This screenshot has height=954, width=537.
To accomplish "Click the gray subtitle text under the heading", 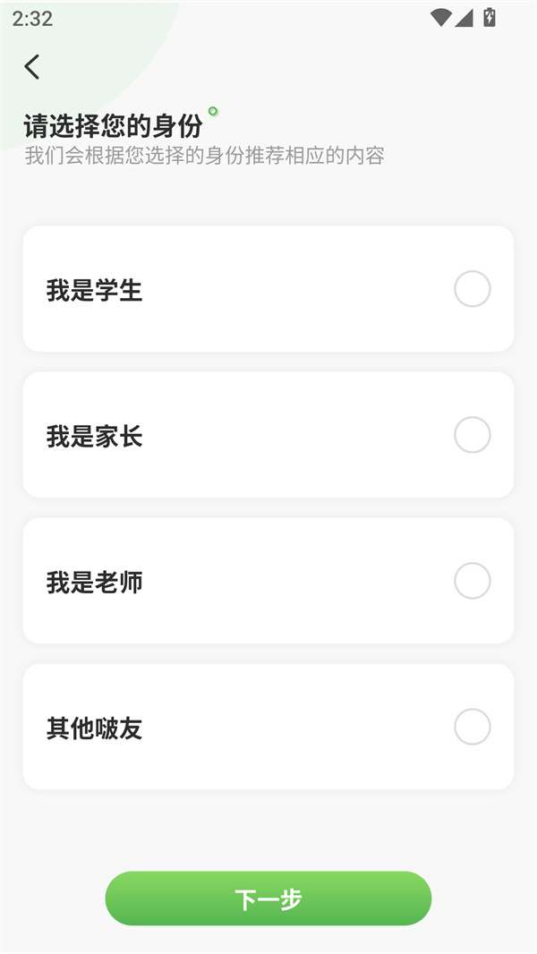I will coord(202,156).
